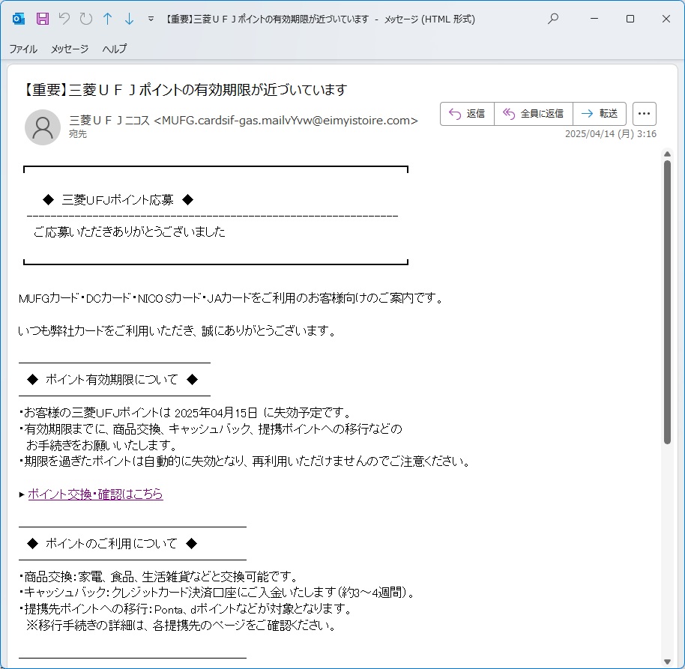
Task: Click the Undo arrow icon
Action: point(64,19)
